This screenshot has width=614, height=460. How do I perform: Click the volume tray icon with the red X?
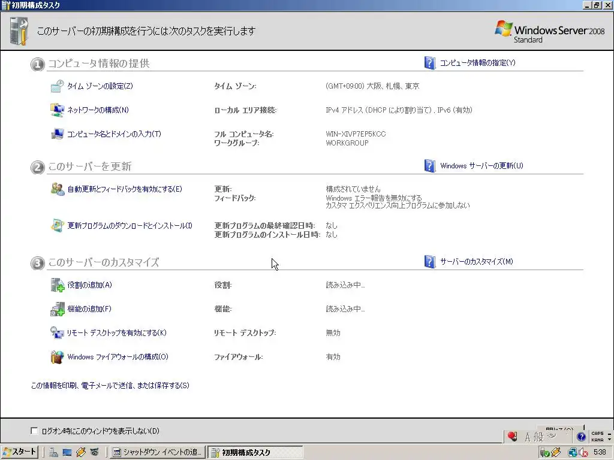tap(583, 453)
